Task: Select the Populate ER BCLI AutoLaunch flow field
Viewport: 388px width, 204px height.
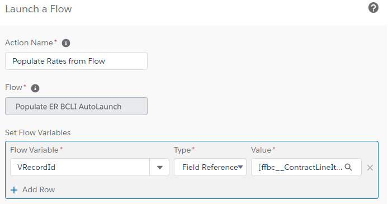Action: (76, 106)
